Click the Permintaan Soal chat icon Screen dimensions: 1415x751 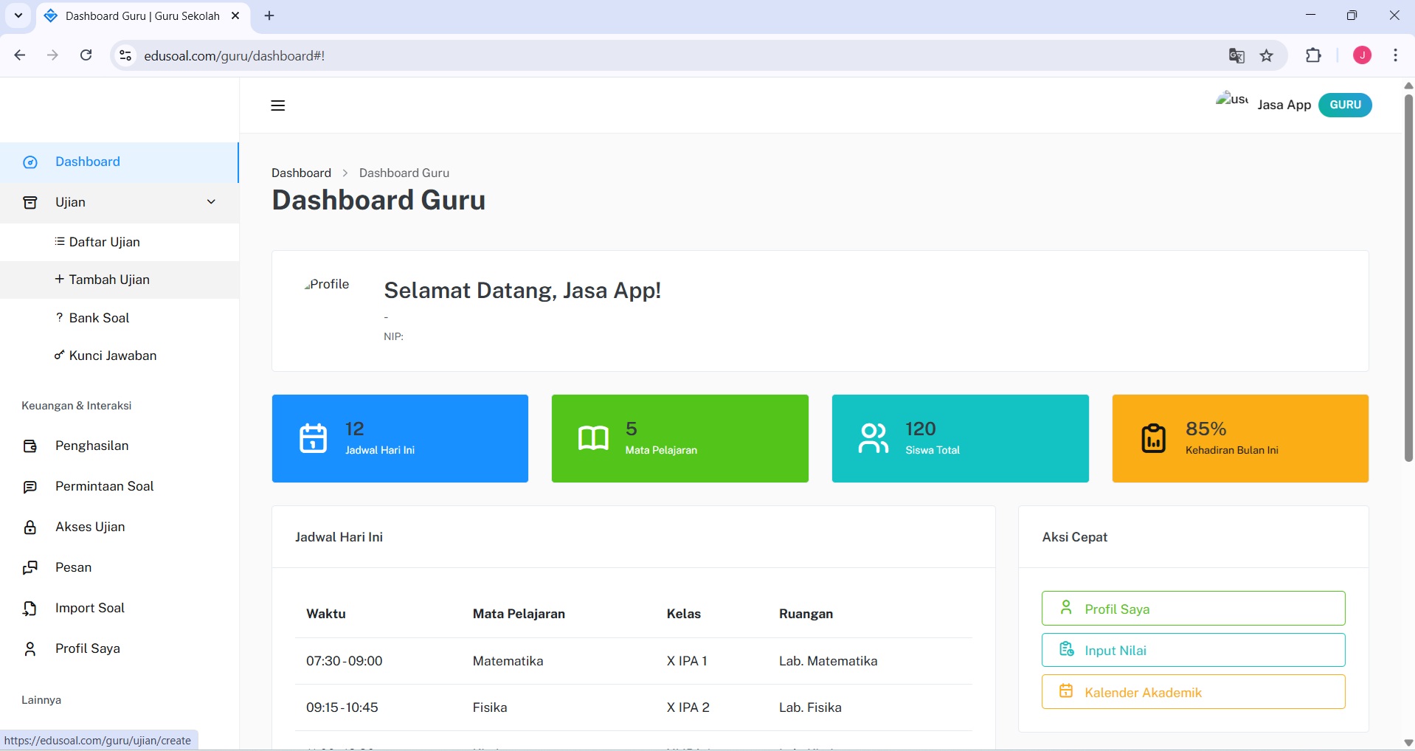(30, 486)
